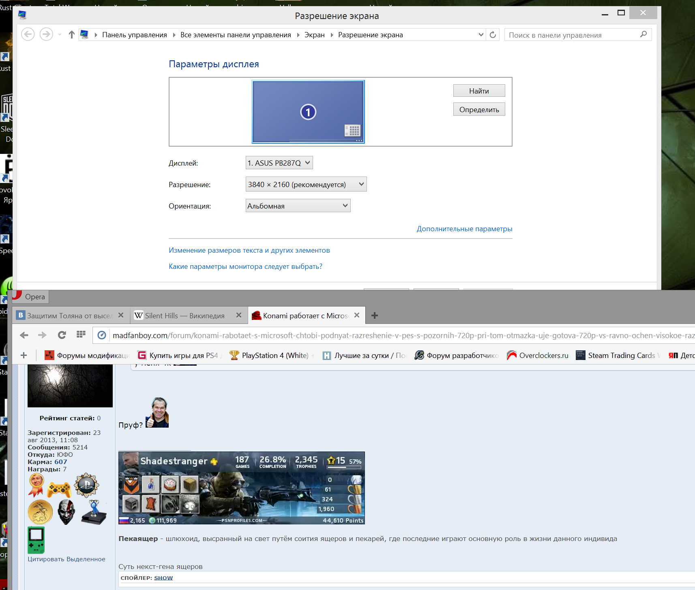Open the Разрешение 3840 × 2160 dropdown
Screen dimensions: 695x590
306,184
